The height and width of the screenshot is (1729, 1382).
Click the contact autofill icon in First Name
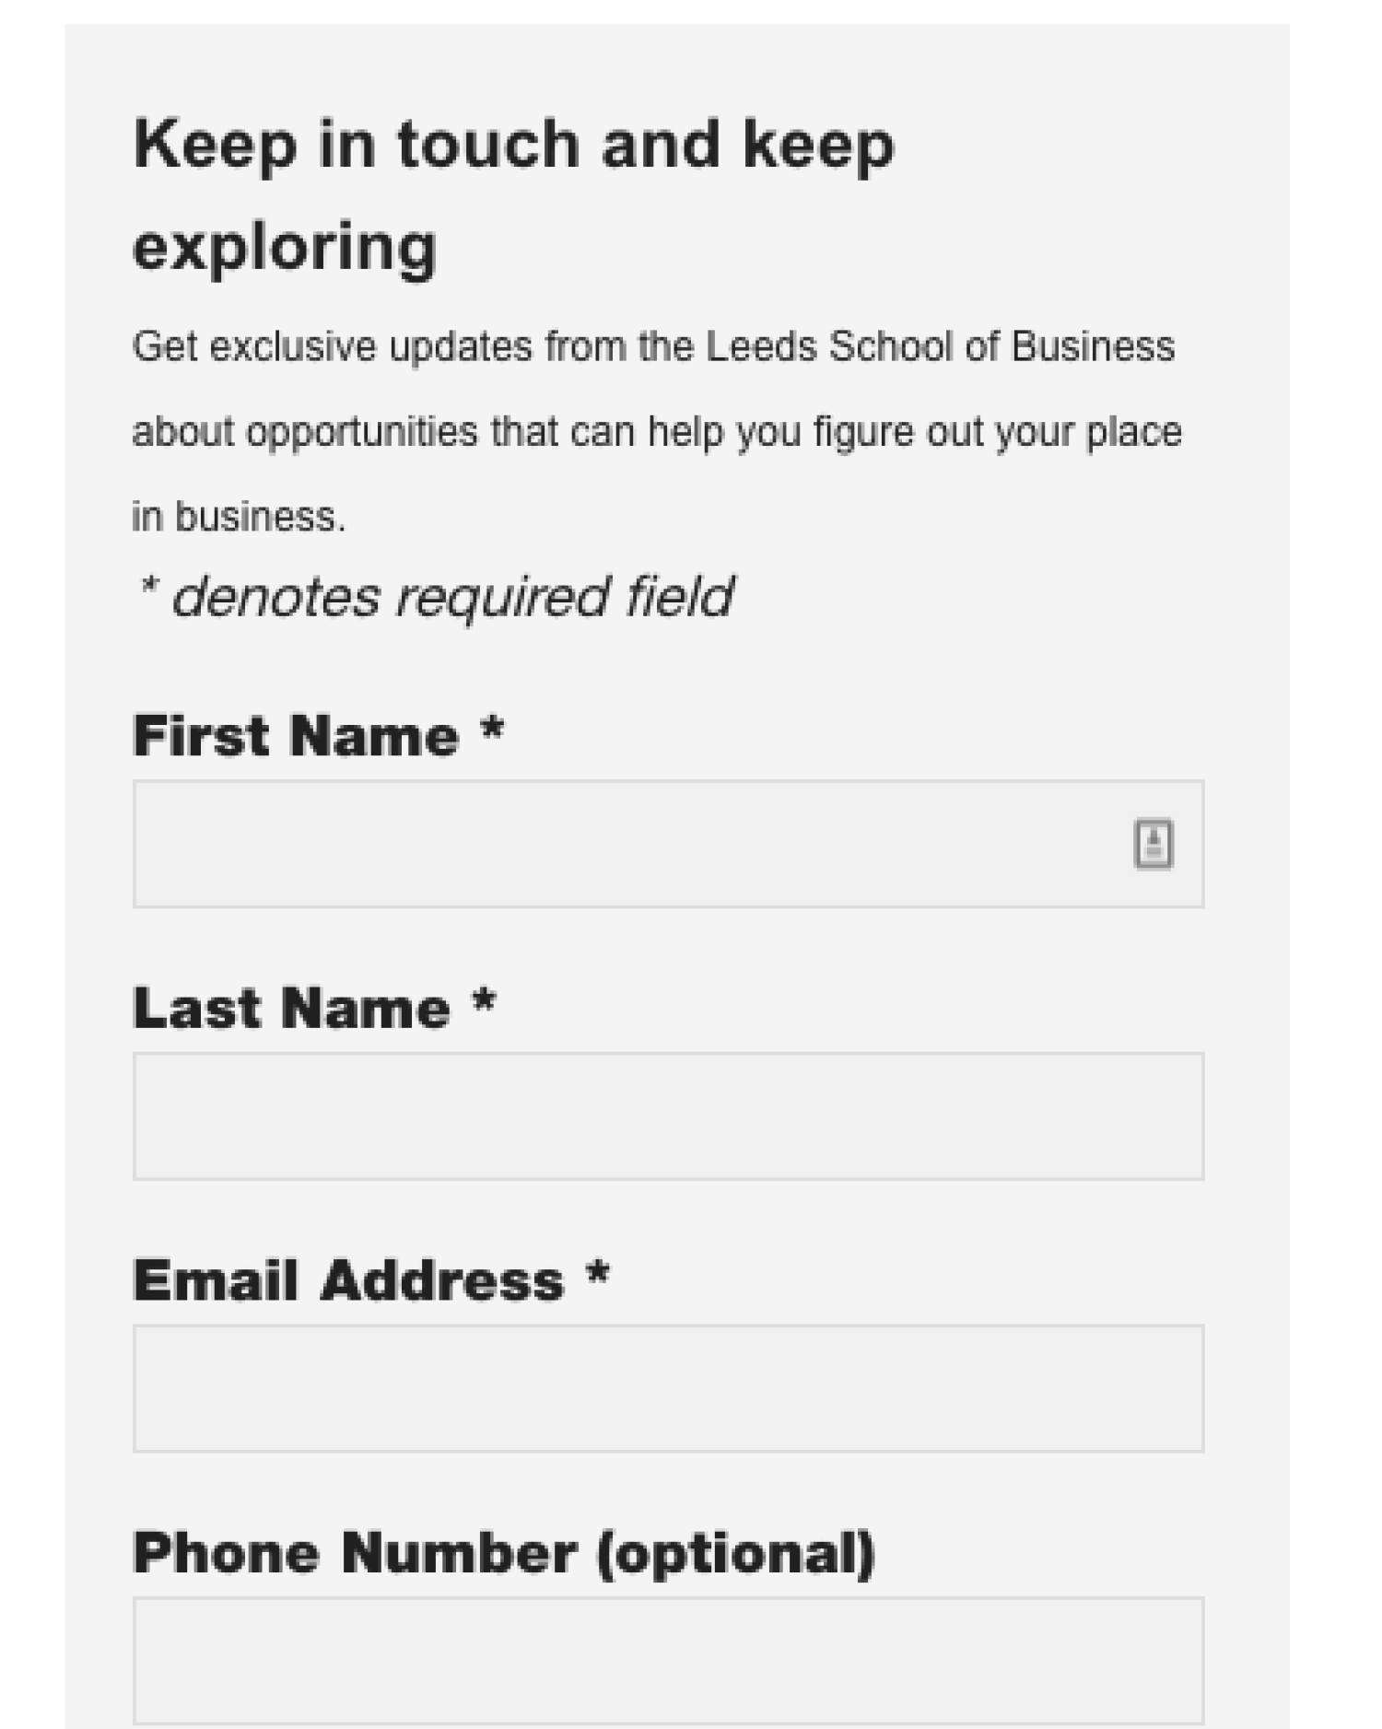click(x=1153, y=843)
